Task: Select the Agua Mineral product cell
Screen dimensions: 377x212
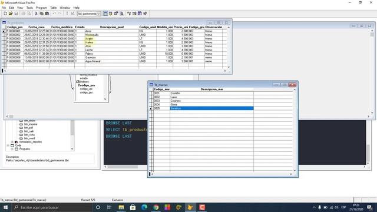Action: click(111, 61)
